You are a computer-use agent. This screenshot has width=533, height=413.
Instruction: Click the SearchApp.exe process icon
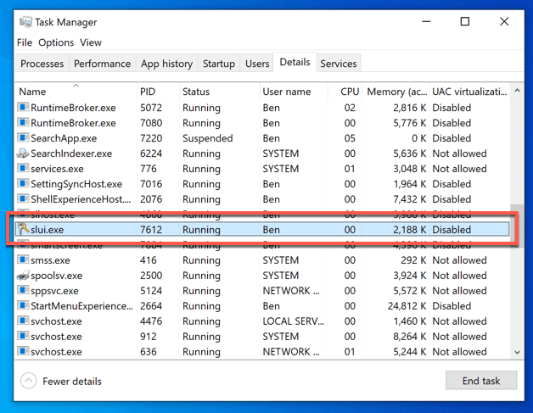(x=23, y=138)
